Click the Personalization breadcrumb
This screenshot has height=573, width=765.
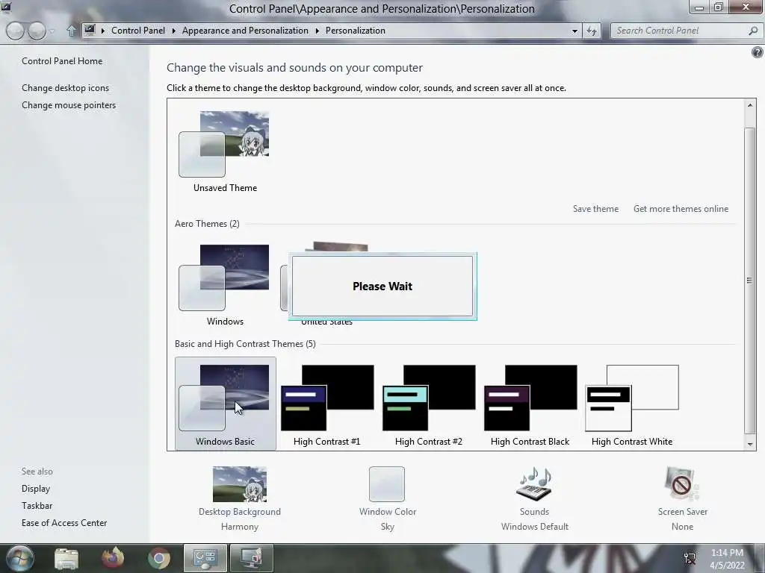(x=355, y=31)
